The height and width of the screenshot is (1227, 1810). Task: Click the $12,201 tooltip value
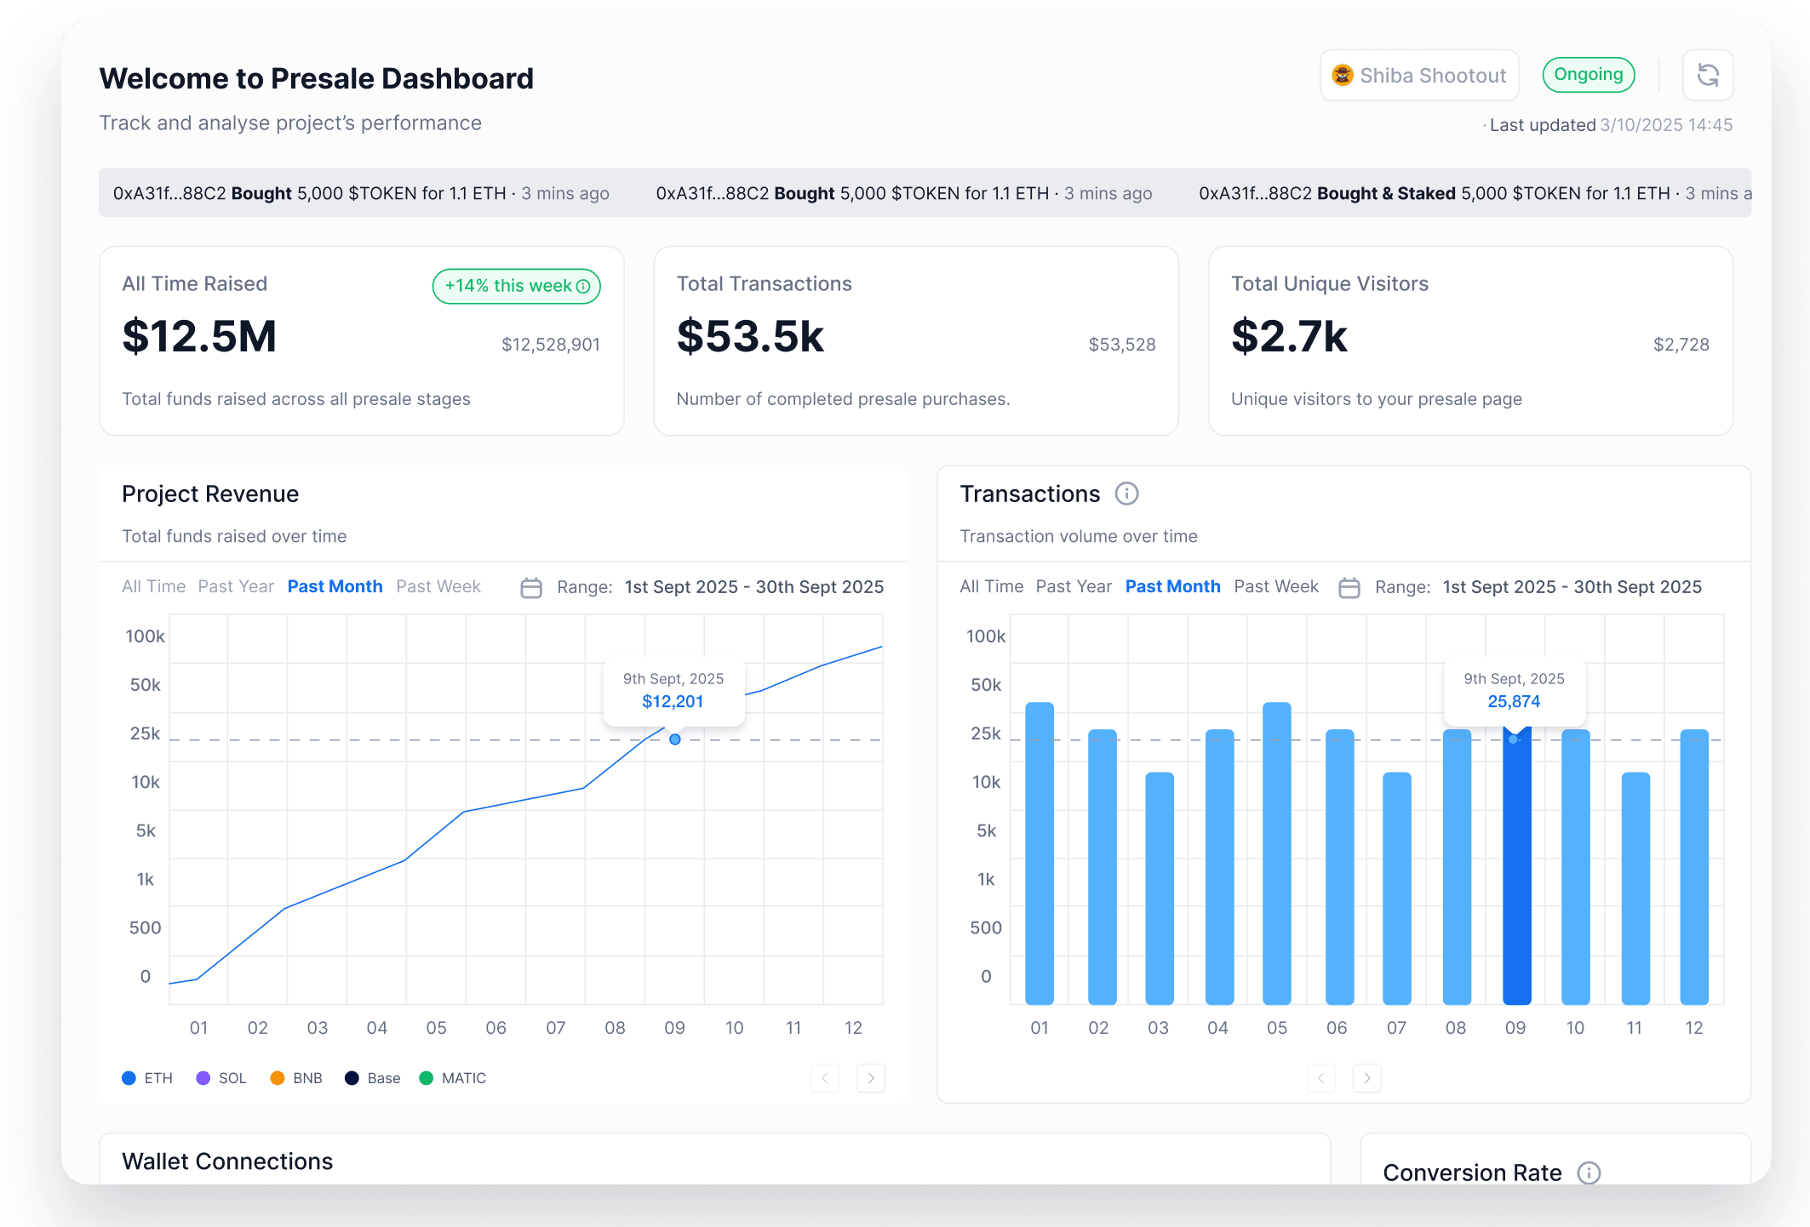pyautogui.click(x=673, y=702)
